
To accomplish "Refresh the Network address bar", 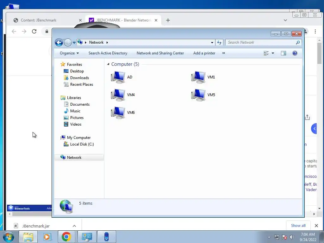I will point(219,43).
